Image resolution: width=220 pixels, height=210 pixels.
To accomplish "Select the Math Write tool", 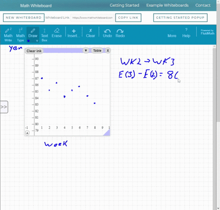I will (8, 35).
